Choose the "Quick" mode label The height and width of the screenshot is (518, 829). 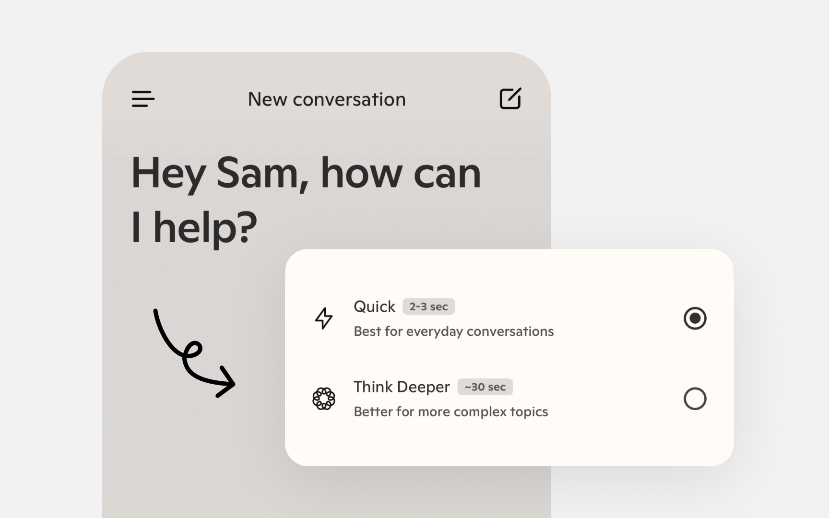[374, 306]
